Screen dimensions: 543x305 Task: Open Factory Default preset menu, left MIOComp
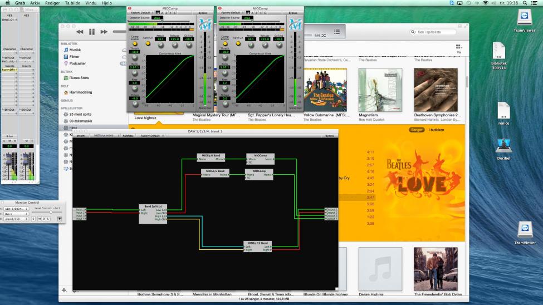[141, 13]
